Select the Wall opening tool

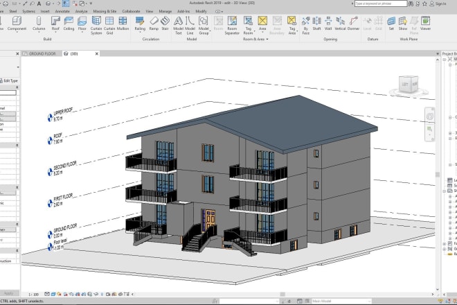[328, 23]
